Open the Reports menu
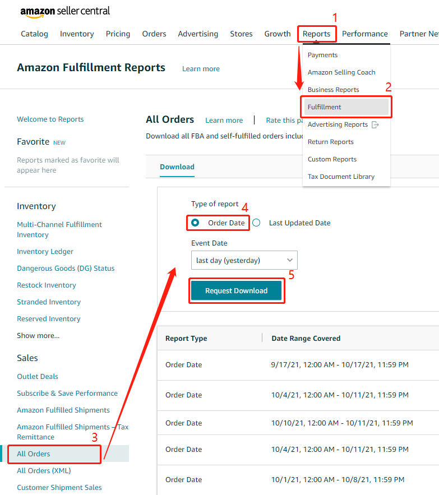 point(316,34)
